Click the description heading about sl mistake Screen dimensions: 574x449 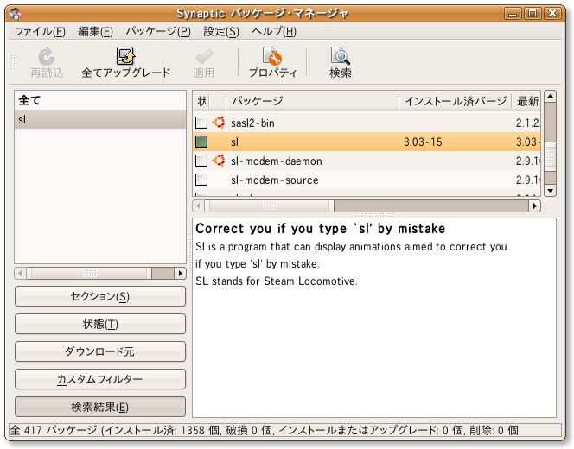tap(321, 229)
